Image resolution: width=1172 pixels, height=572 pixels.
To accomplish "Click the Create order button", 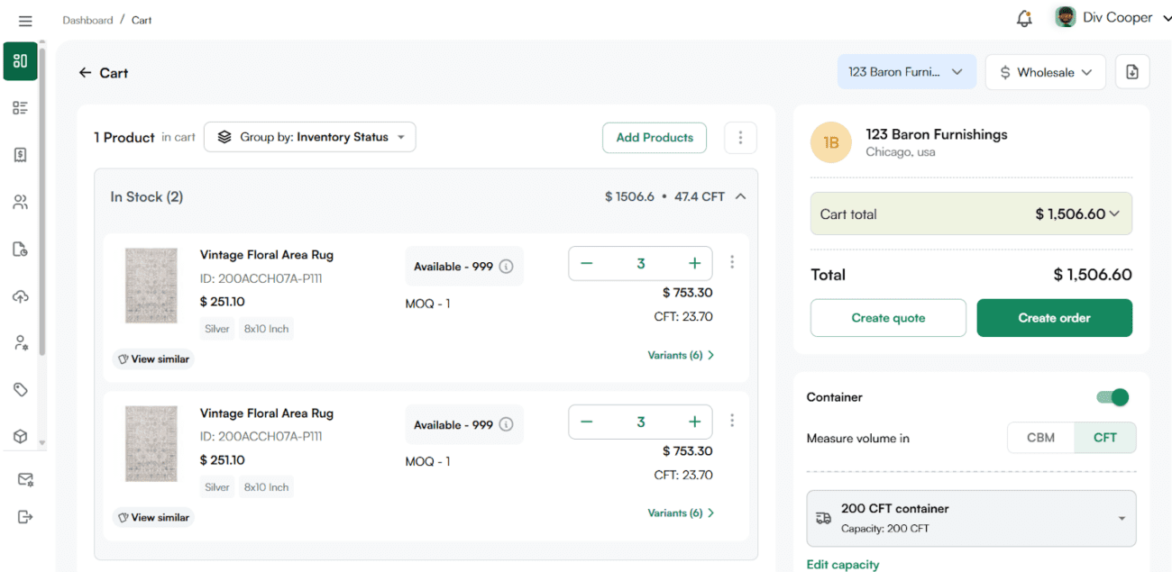I will pyautogui.click(x=1054, y=318).
